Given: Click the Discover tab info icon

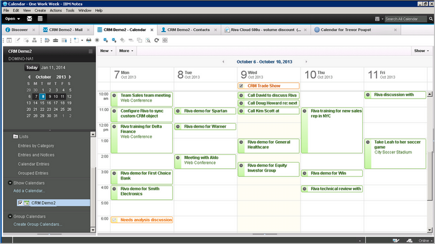Looking at the screenshot, I should 7,30.
